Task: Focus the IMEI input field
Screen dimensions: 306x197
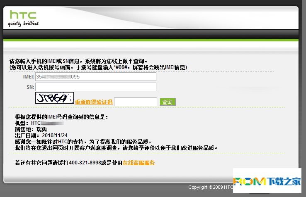Action: point(96,77)
